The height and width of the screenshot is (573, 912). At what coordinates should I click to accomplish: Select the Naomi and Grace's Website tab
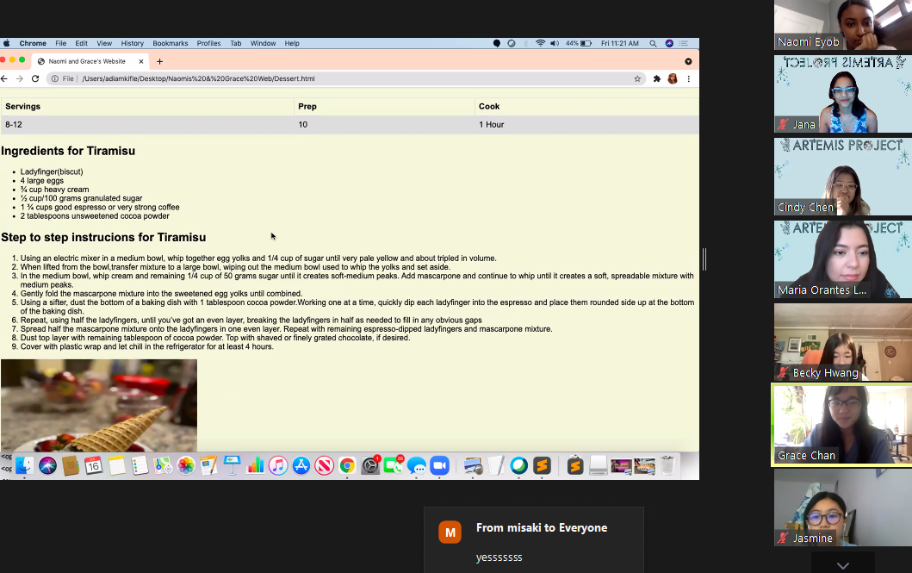pyautogui.click(x=90, y=61)
